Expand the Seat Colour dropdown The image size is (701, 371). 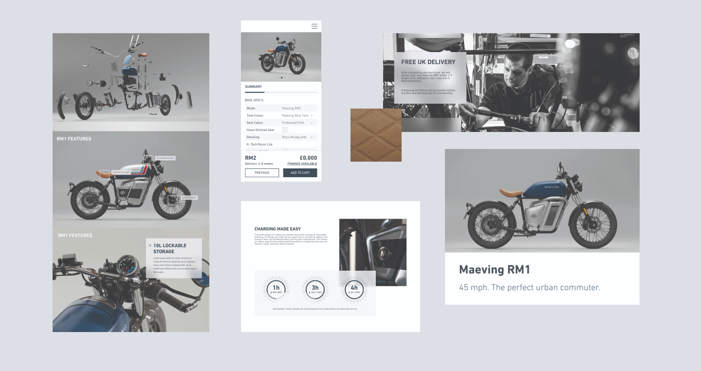point(312,123)
